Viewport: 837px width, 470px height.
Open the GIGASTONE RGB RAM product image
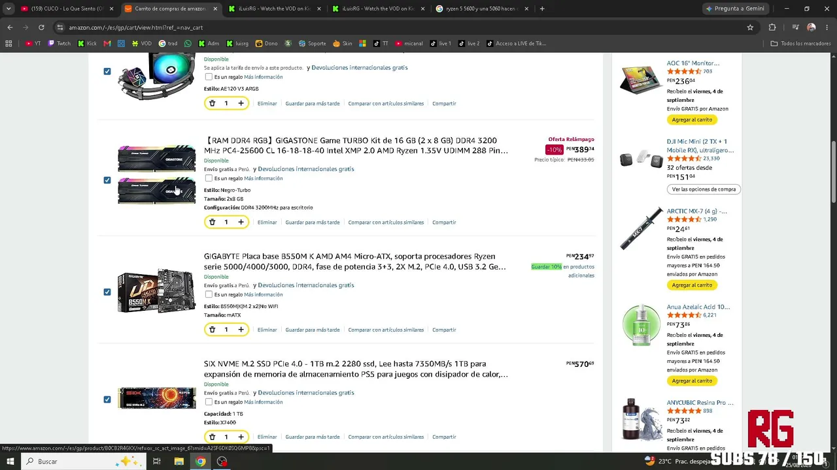[x=156, y=174]
